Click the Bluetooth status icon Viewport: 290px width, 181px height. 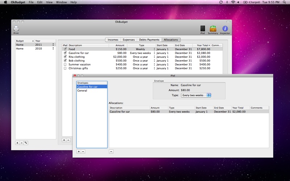[x=227, y=2]
